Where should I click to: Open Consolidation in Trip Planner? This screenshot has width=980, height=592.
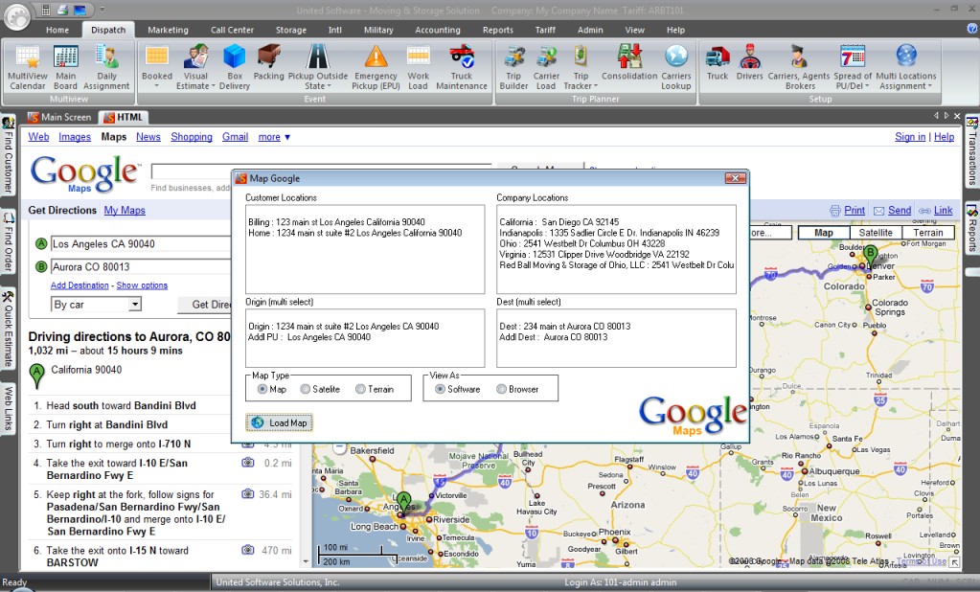click(x=629, y=63)
